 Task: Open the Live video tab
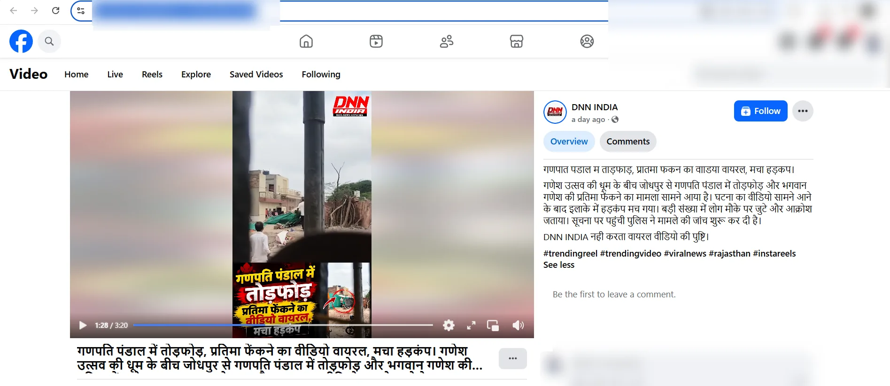[115, 74]
